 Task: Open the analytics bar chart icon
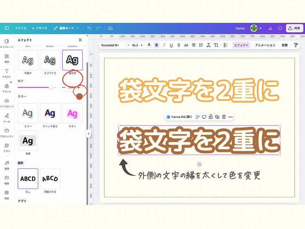(270, 28)
